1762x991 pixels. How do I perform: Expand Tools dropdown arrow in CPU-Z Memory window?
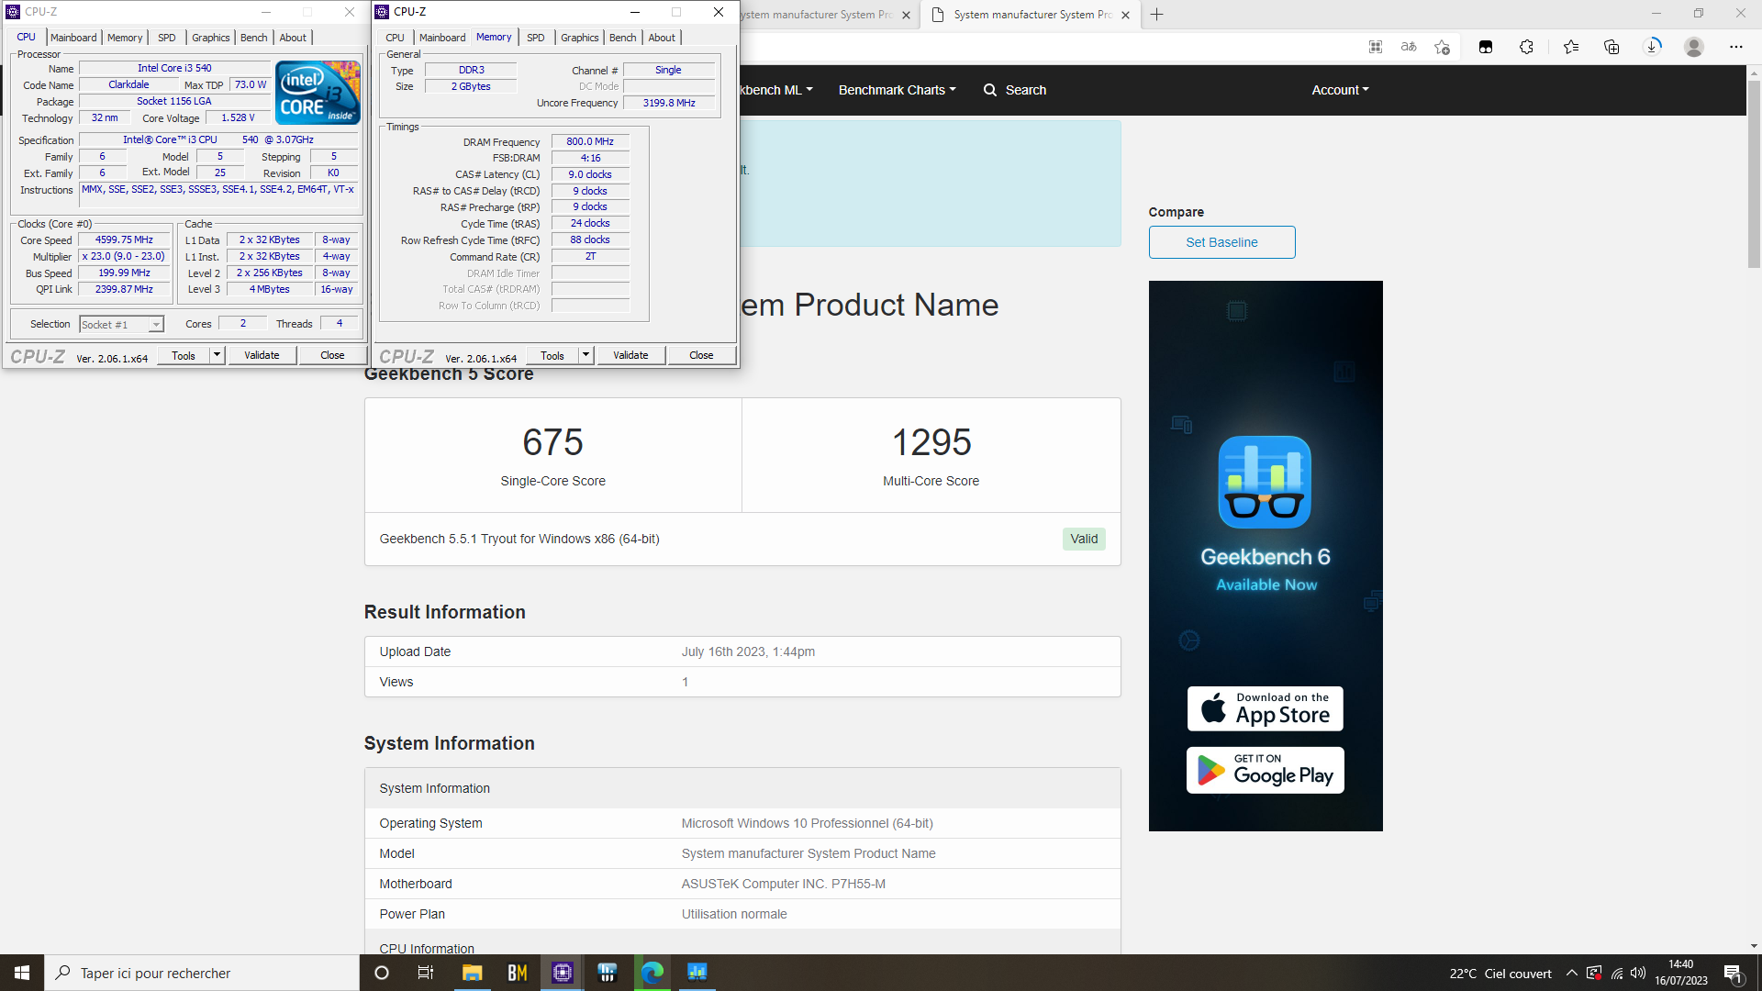[x=585, y=355]
